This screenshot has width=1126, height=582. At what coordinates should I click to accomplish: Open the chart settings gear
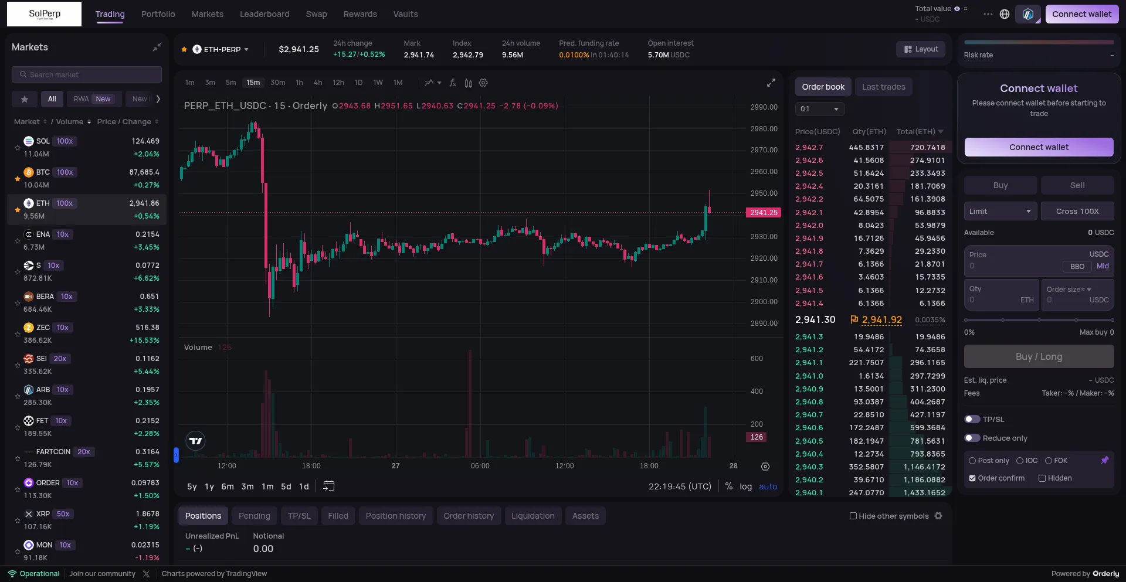(x=483, y=83)
